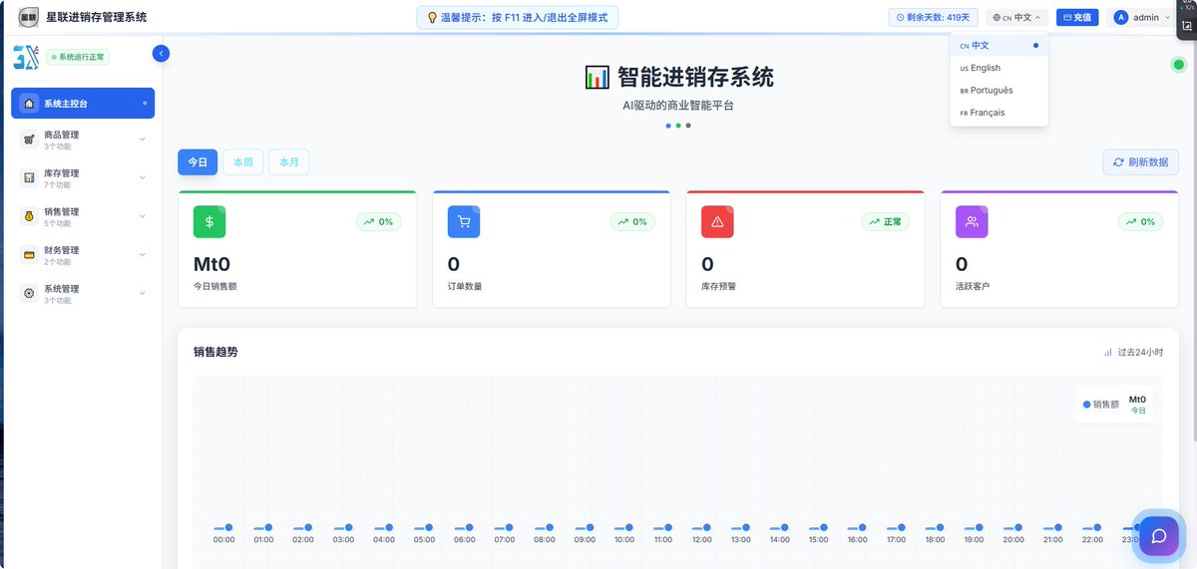Click the F11 fullscreen tip banner
The image size is (1197, 569).
coord(518,17)
